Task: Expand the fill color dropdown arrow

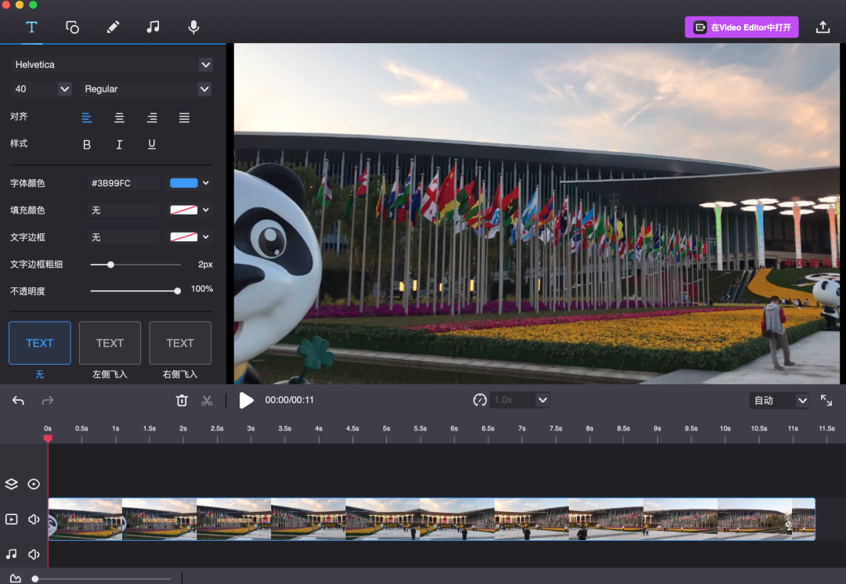Action: (205, 211)
